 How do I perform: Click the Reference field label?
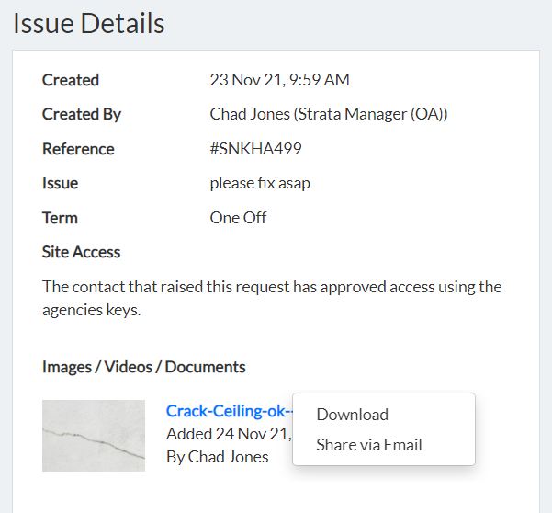tap(78, 149)
